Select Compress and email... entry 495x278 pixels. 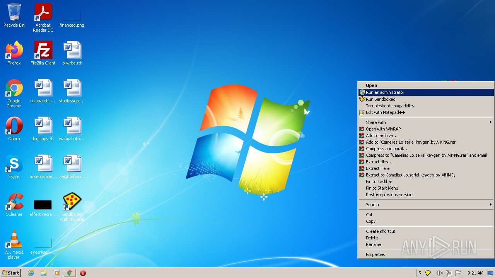pos(426,149)
